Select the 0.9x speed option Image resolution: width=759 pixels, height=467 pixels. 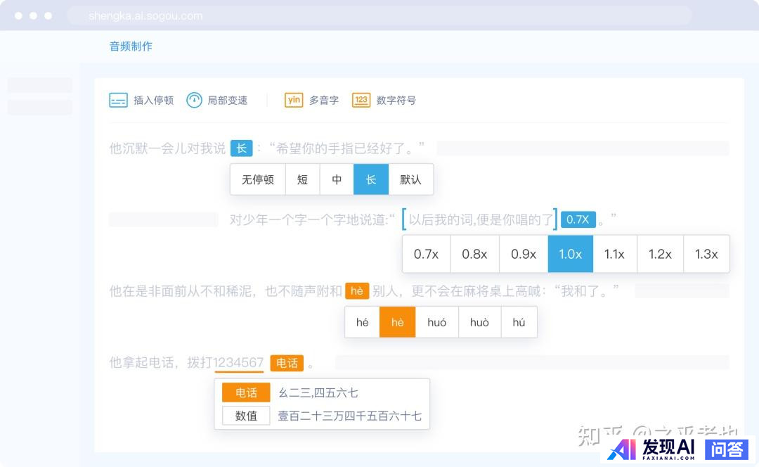click(524, 254)
